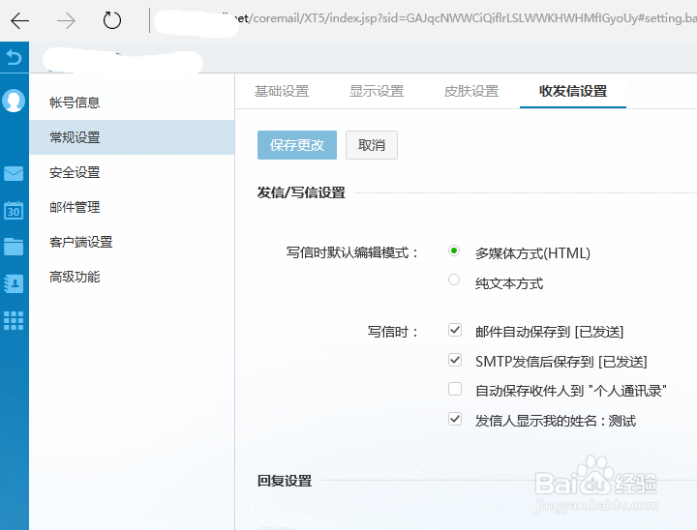Click the browser forward arrow
Screen dimensions: 697x530
tap(66, 20)
